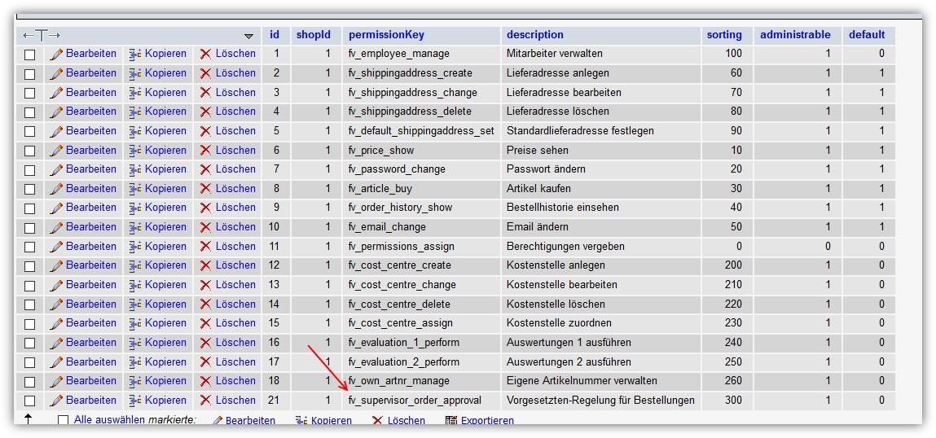Tick checkbox of fv_shippingaddress_change row
The image size is (936, 438).
pyautogui.click(x=30, y=93)
